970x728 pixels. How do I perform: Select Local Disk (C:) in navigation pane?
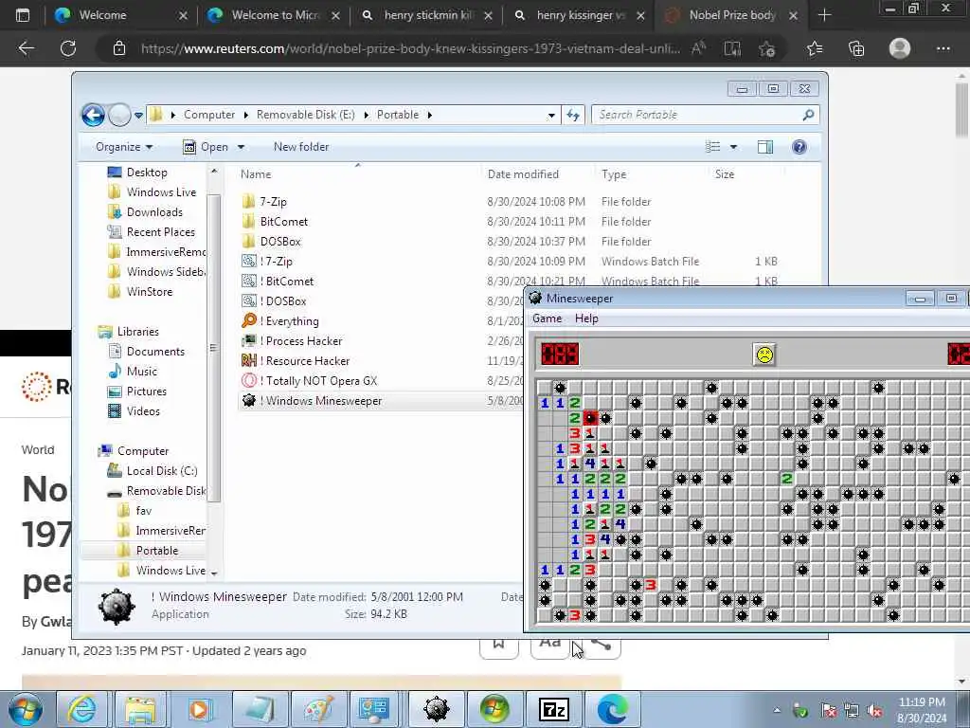point(162,471)
